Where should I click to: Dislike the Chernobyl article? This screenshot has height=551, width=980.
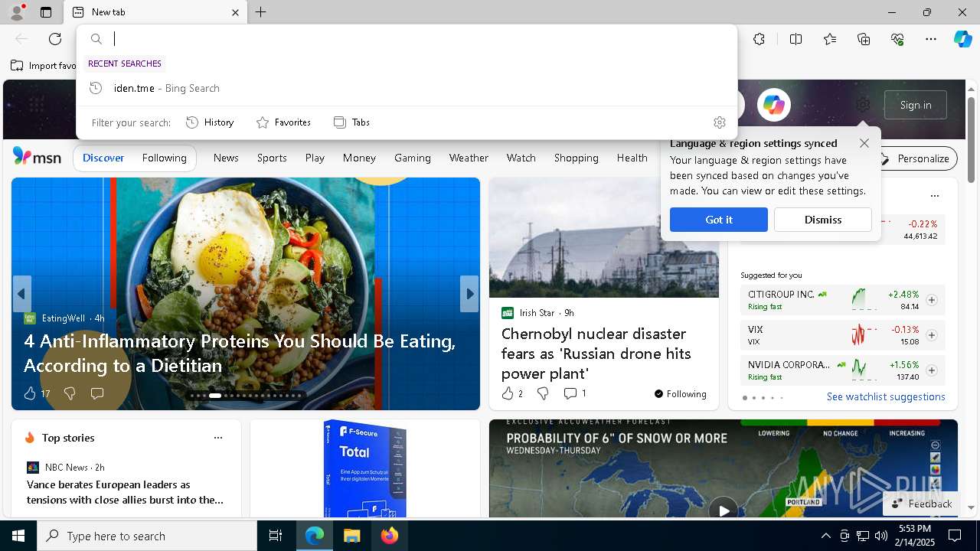coord(543,393)
